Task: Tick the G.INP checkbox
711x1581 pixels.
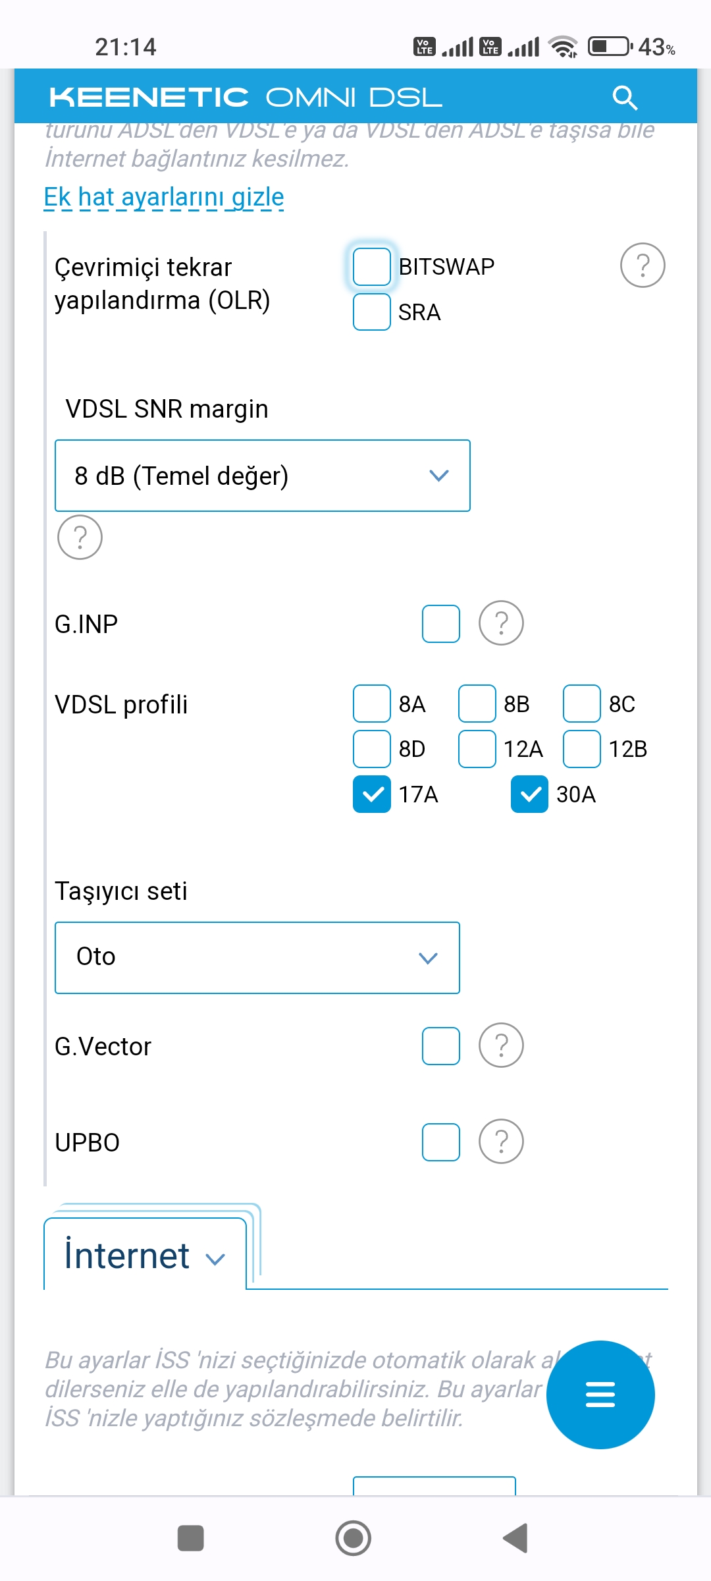Action: pos(441,624)
